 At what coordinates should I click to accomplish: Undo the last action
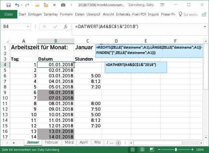17,5
